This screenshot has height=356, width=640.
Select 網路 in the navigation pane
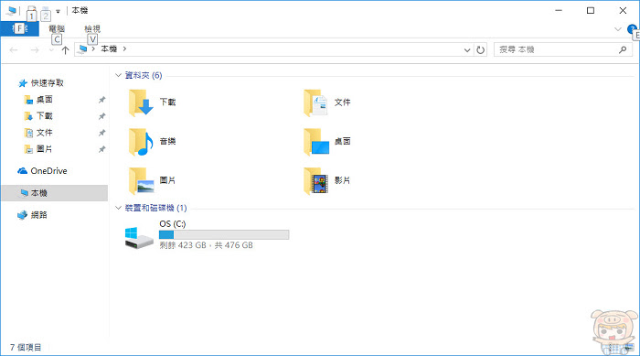tap(38, 215)
